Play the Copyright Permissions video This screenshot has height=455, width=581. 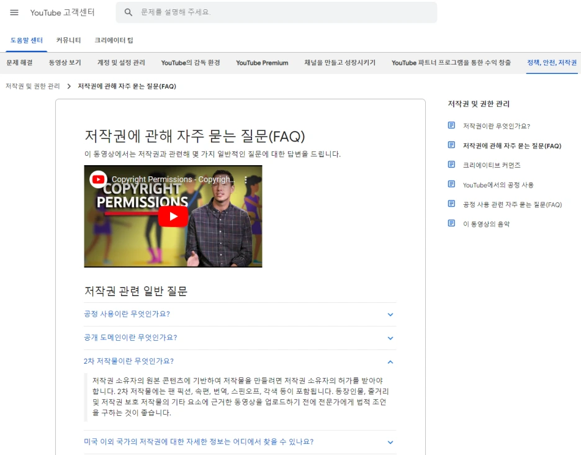(174, 216)
